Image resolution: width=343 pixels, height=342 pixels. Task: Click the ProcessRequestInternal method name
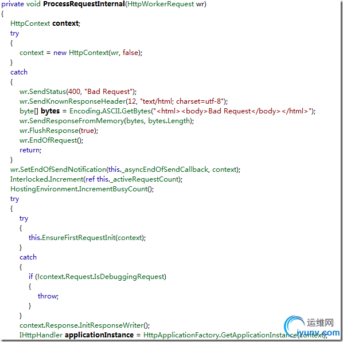pos(84,4)
